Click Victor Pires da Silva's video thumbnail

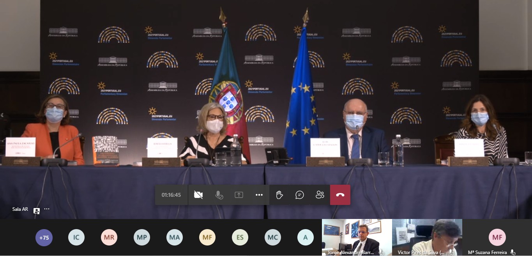pyautogui.click(x=427, y=237)
